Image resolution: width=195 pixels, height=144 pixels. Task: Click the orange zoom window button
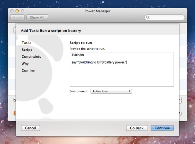click(x=22, y=11)
